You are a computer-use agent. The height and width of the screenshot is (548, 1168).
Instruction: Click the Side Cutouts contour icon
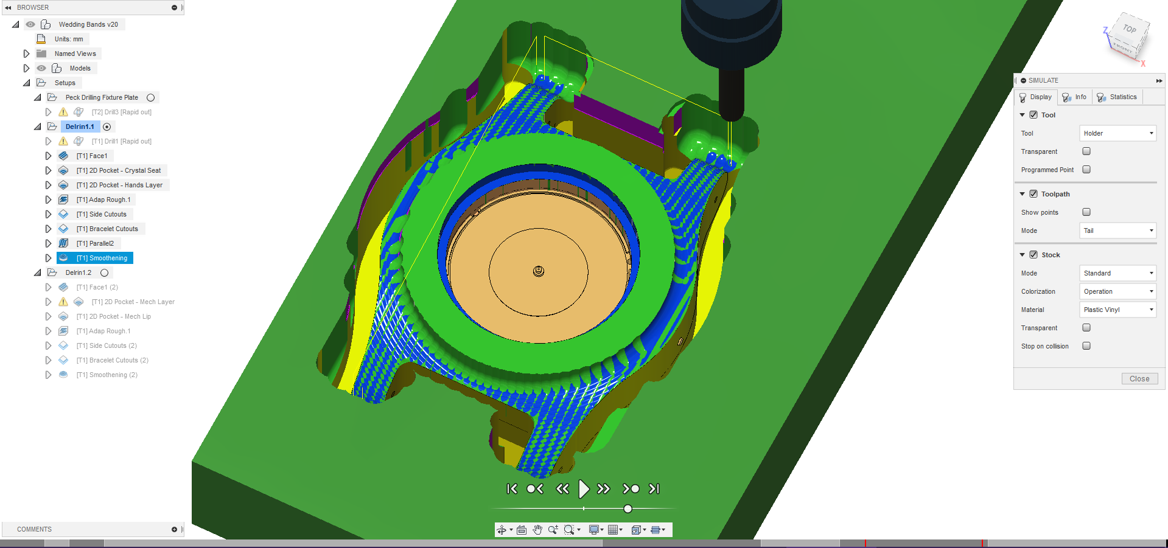63,214
